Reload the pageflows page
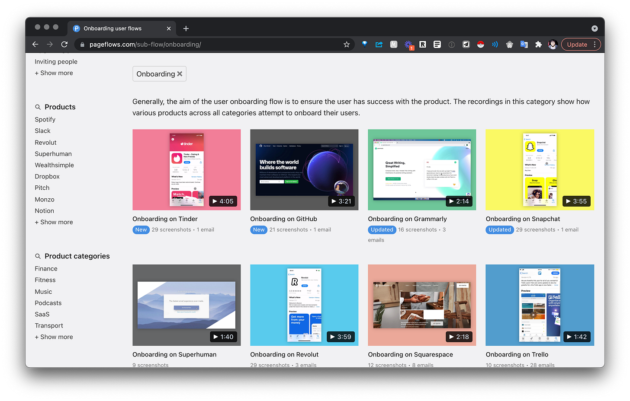Screen dimensions: 630x401 pos(64,45)
